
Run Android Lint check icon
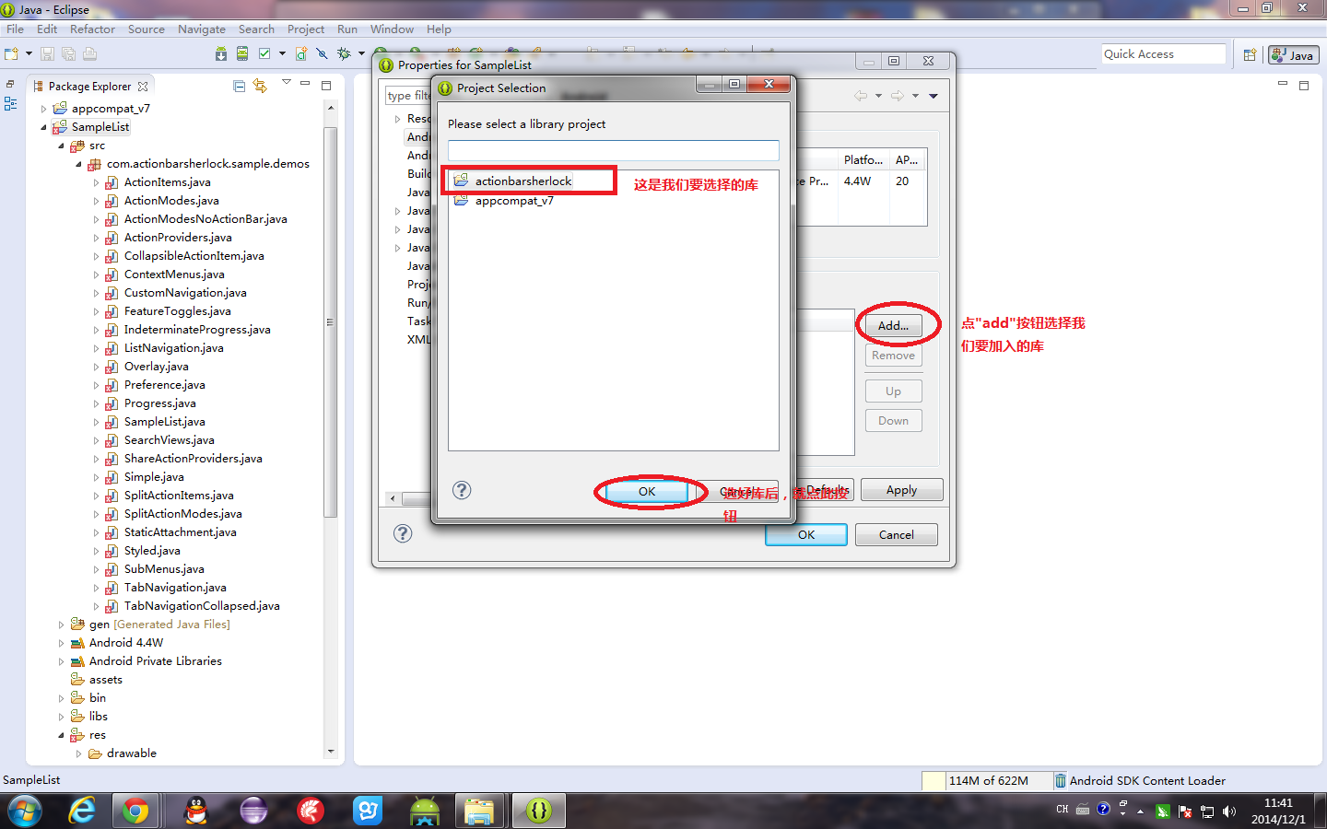click(x=265, y=54)
